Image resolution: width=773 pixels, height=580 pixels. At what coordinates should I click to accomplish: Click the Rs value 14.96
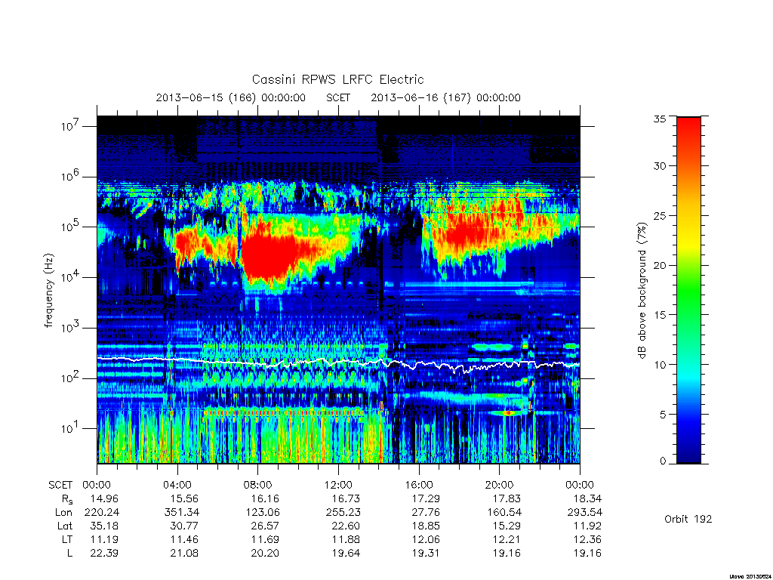(104, 498)
